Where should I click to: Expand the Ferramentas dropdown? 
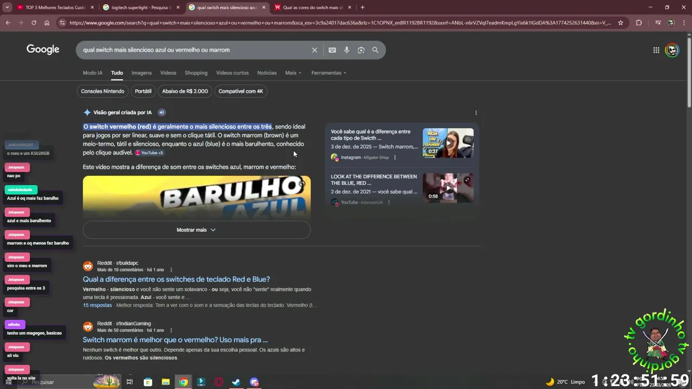(329, 73)
